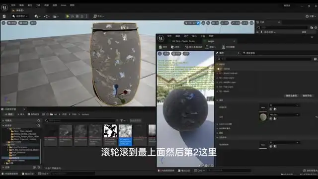Click 导入 import in content browser
The height and width of the screenshot is (179, 318).
[x=21, y=114]
